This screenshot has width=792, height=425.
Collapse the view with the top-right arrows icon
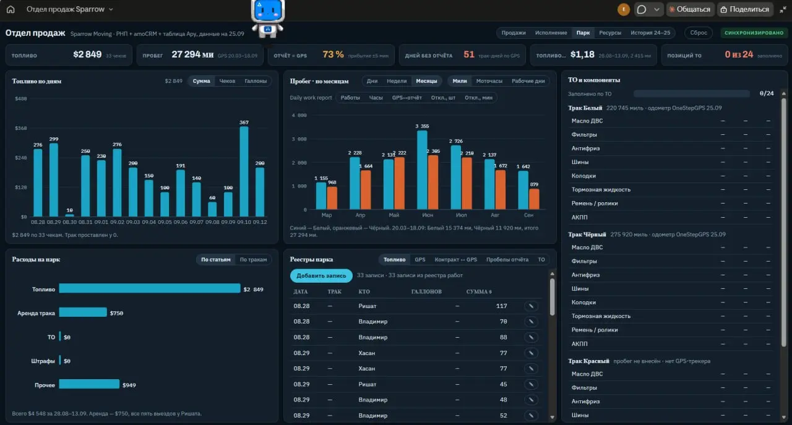tap(783, 9)
